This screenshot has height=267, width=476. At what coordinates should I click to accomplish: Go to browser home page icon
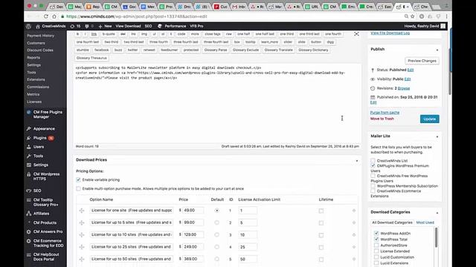[54, 16]
